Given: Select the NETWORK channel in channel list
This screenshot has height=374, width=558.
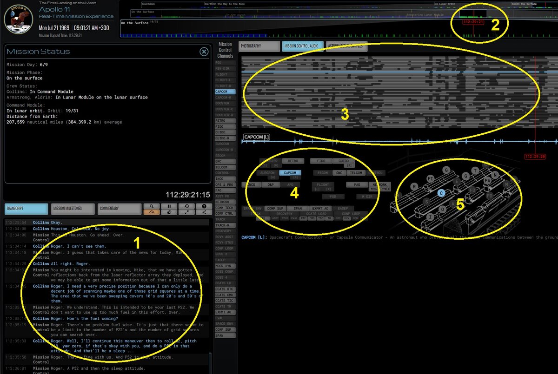Looking at the screenshot, I should 225,202.
